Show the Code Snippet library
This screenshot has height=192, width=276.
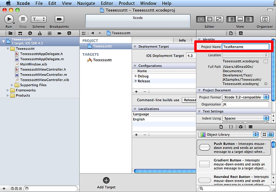coord(231,127)
